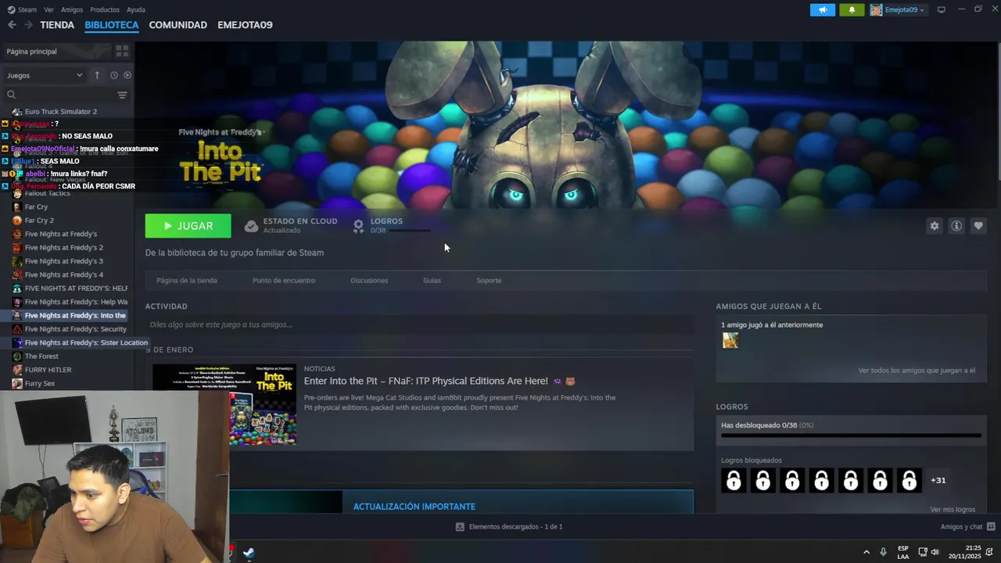The image size is (1001, 563).
Task: Open The Forest game icon
Action: (17, 356)
